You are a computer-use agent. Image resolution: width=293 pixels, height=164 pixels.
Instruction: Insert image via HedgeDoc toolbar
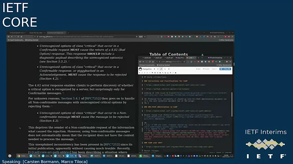point(165,73)
